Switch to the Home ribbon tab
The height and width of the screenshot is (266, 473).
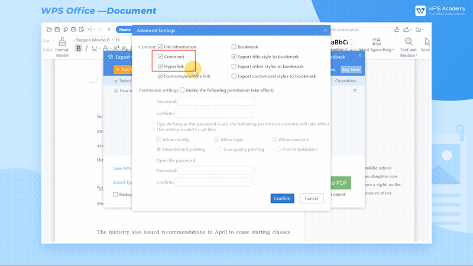coord(125,30)
